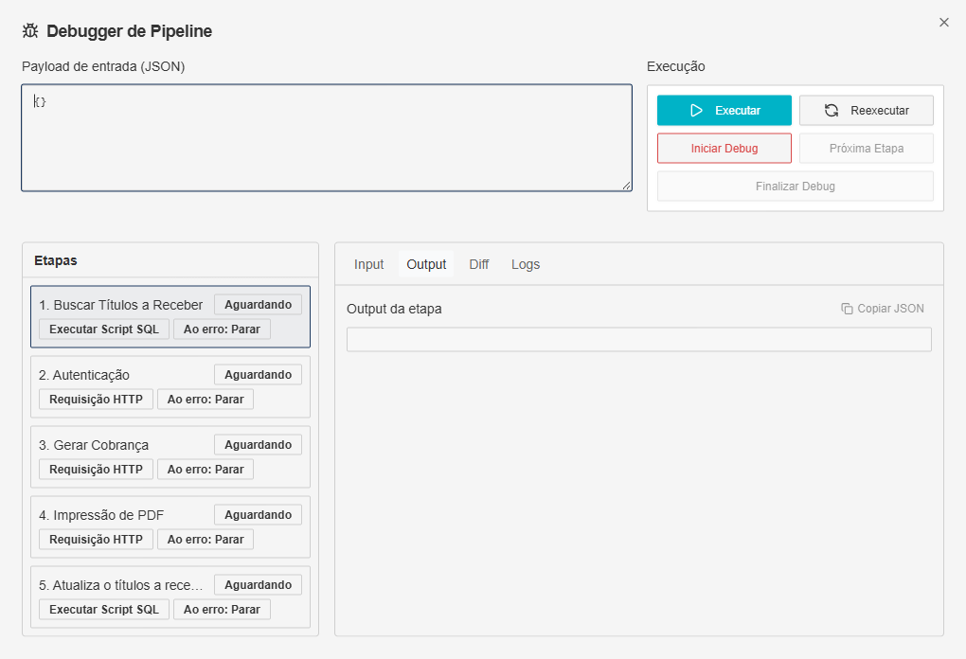The width and height of the screenshot is (966, 659).
Task: Click the debug bug icon in the title
Action: pyautogui.click(x=29, y=30)
